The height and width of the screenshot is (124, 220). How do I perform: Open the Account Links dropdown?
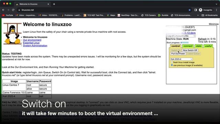click(185, 36)
